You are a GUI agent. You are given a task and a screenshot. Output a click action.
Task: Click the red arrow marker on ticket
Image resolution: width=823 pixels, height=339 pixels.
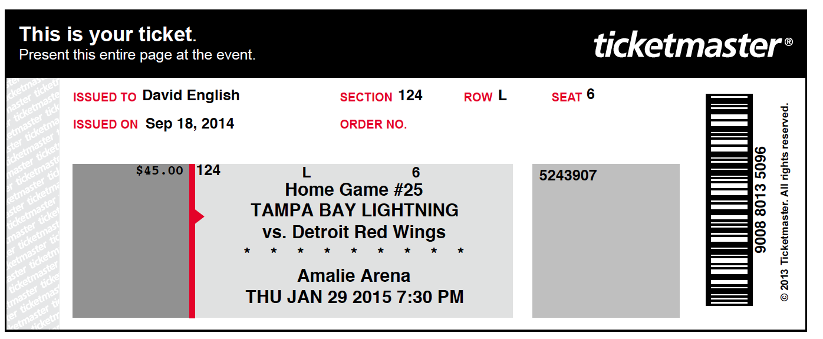(x=199, y=217)
